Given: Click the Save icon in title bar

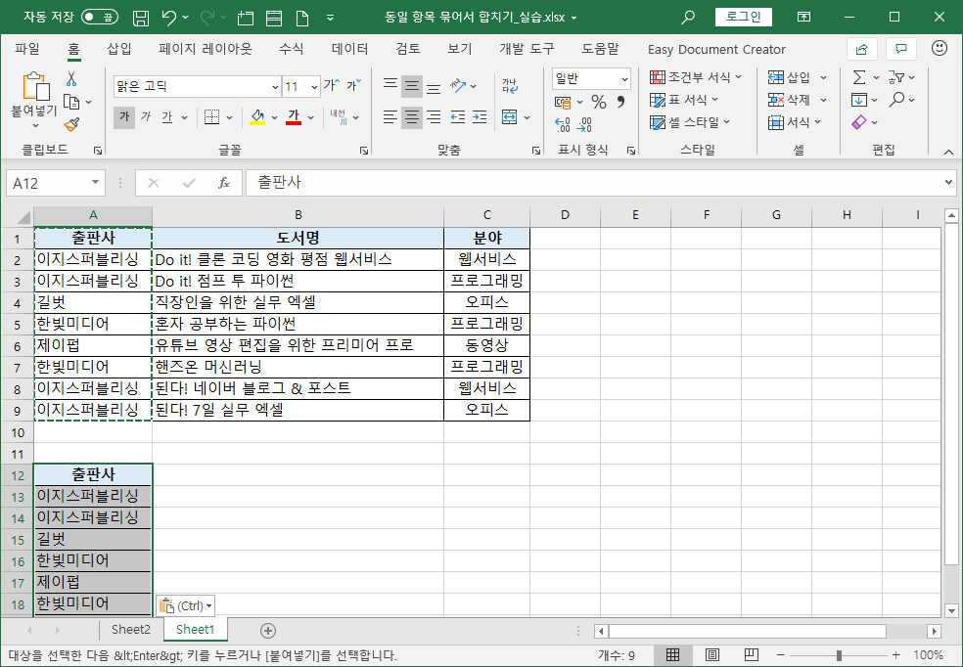Looking at the screenshot, I should 141,18.
